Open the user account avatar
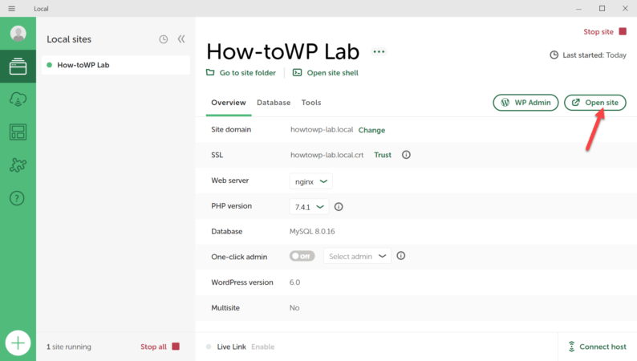The width and height of the screenshot is (637, 361). click(18, 34)
